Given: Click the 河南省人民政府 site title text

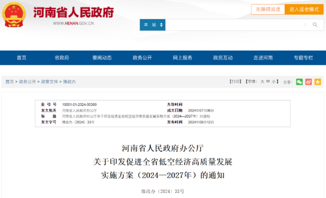Looking at the screenshot, I should click(74, 12).
